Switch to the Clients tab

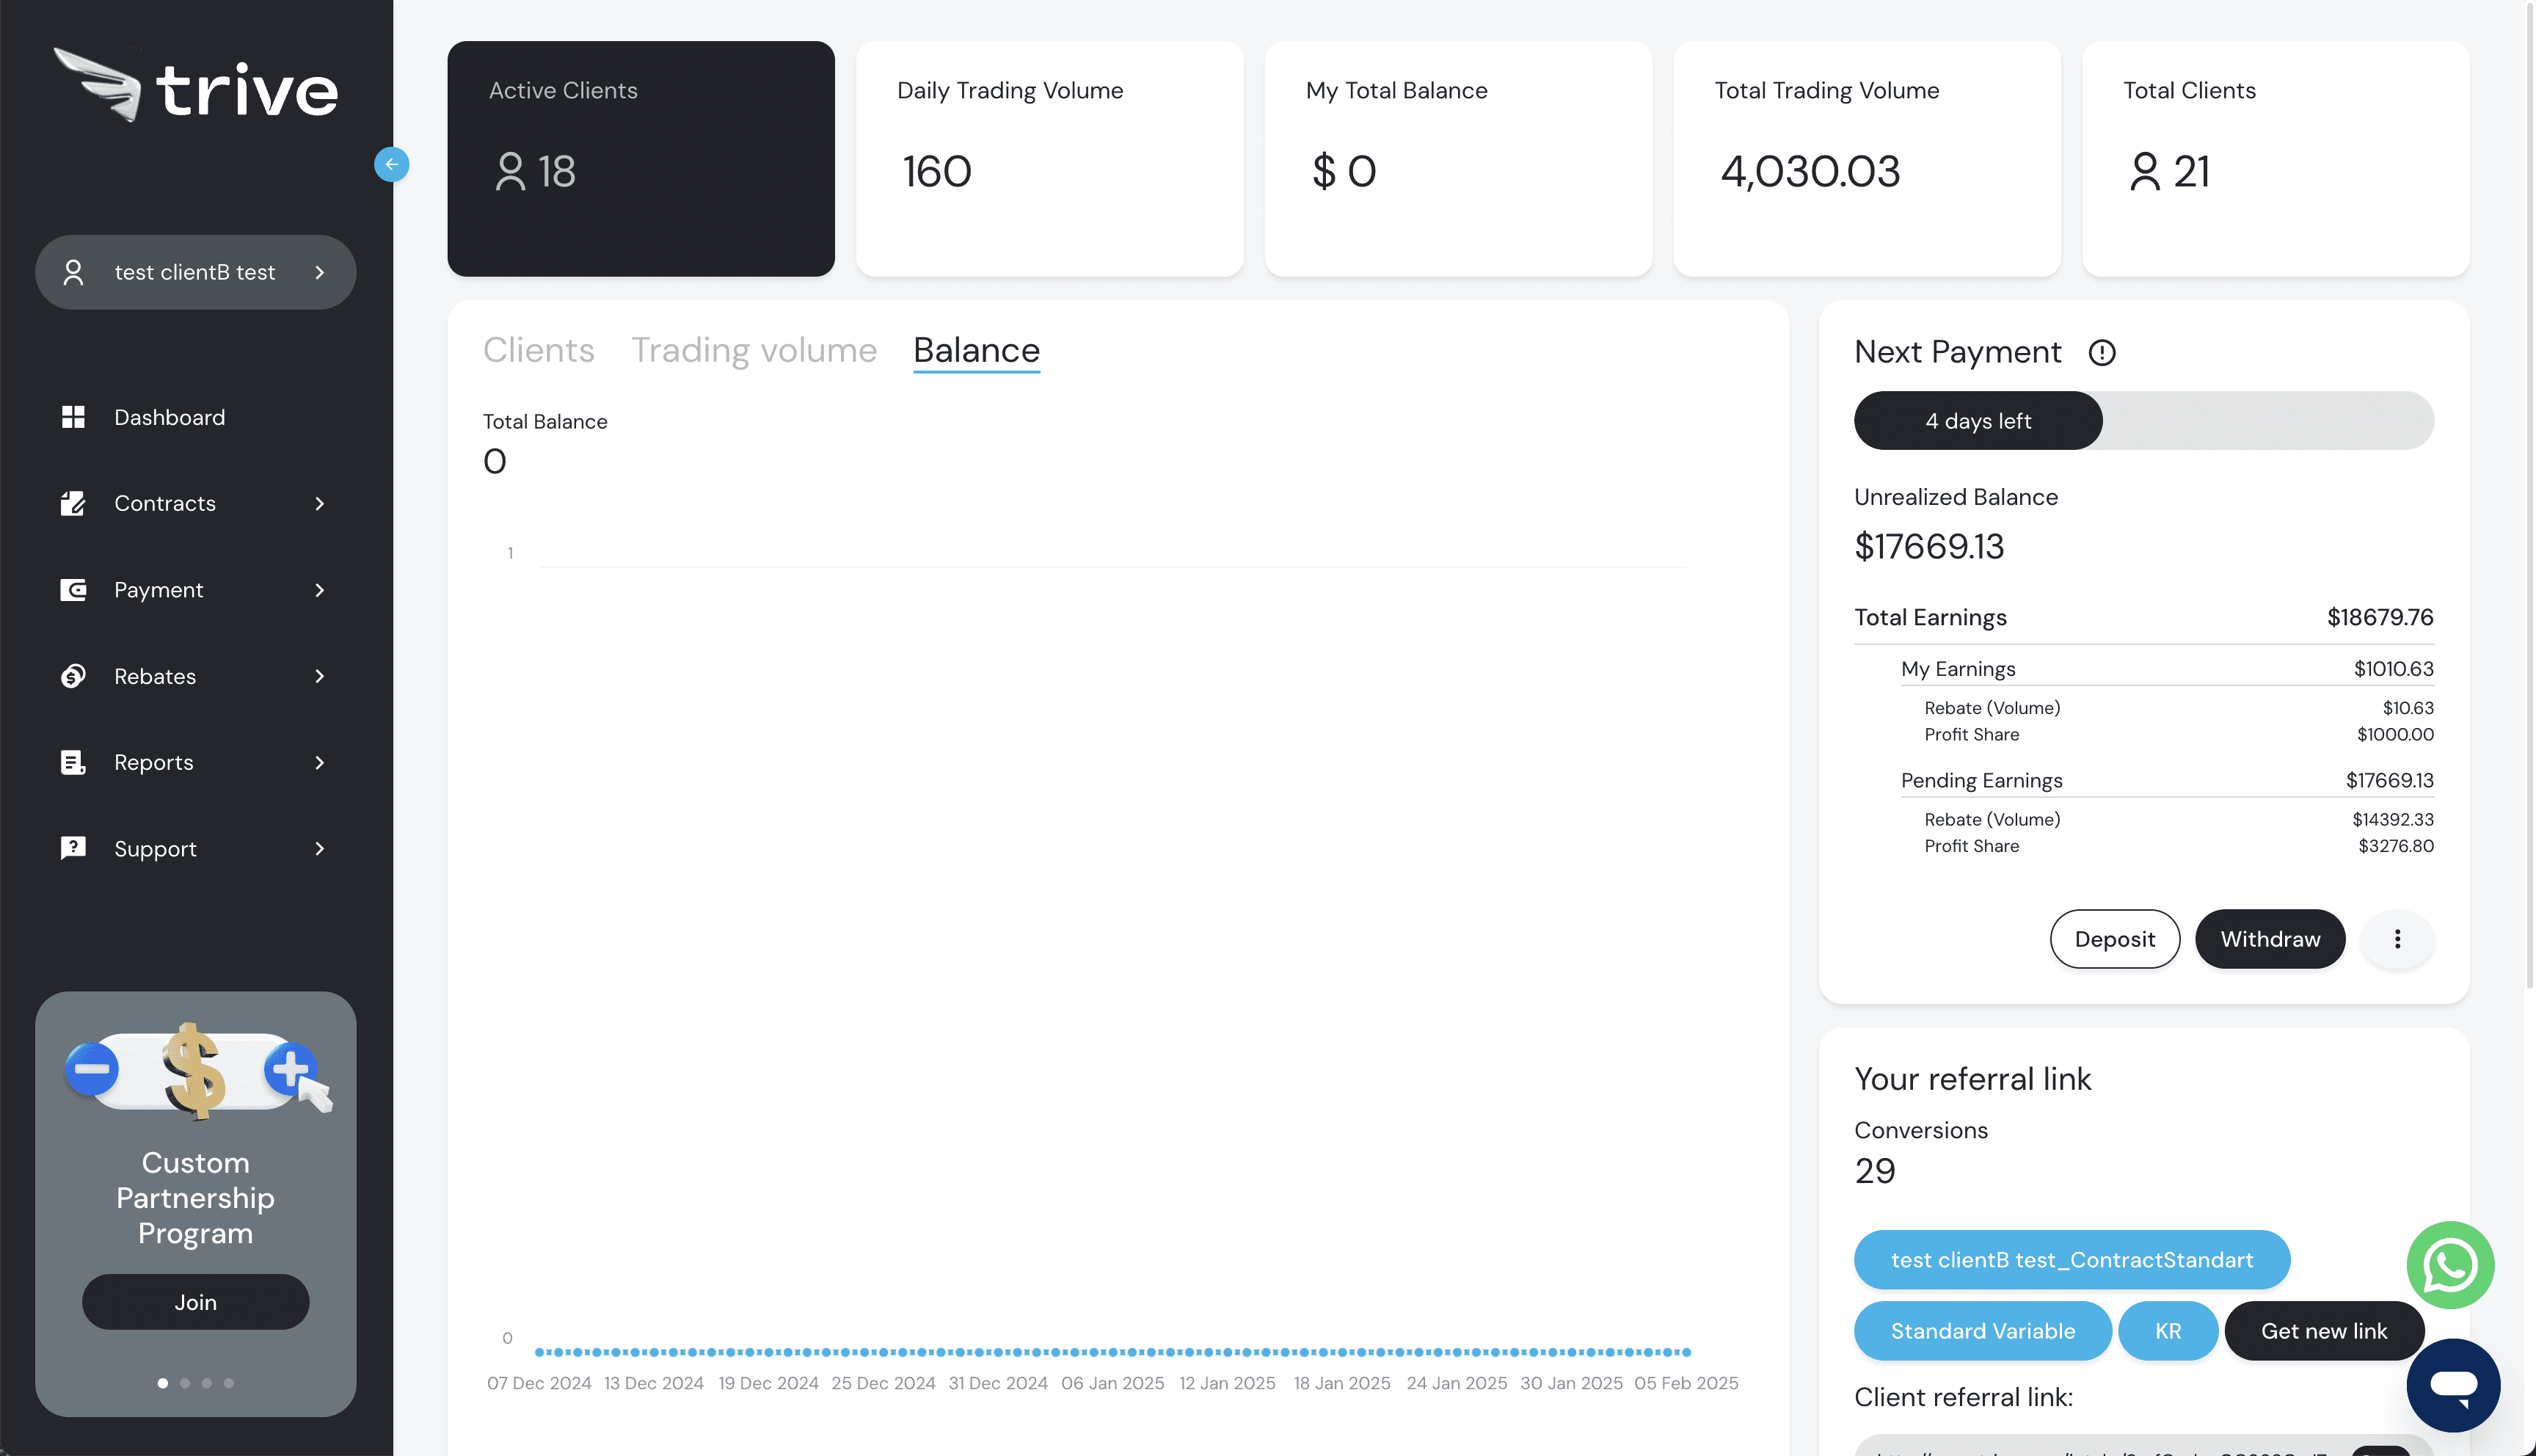click(538, 350)
